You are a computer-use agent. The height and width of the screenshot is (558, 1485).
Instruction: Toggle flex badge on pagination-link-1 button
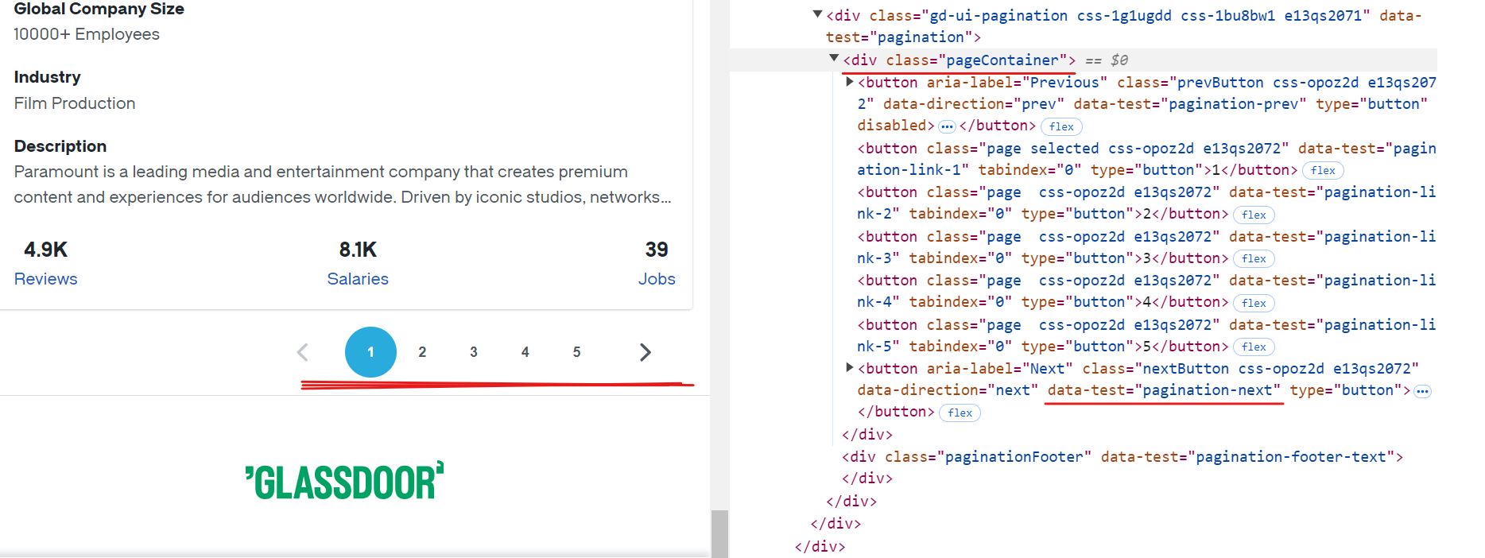pos(1323,170)
